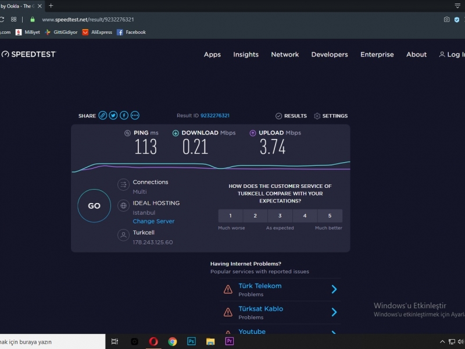Click the browser address bar URL
465x349 pixels.
88,20
